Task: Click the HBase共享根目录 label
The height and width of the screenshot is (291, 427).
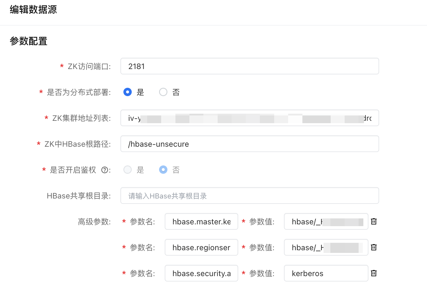Action: (x=79, y=196)
